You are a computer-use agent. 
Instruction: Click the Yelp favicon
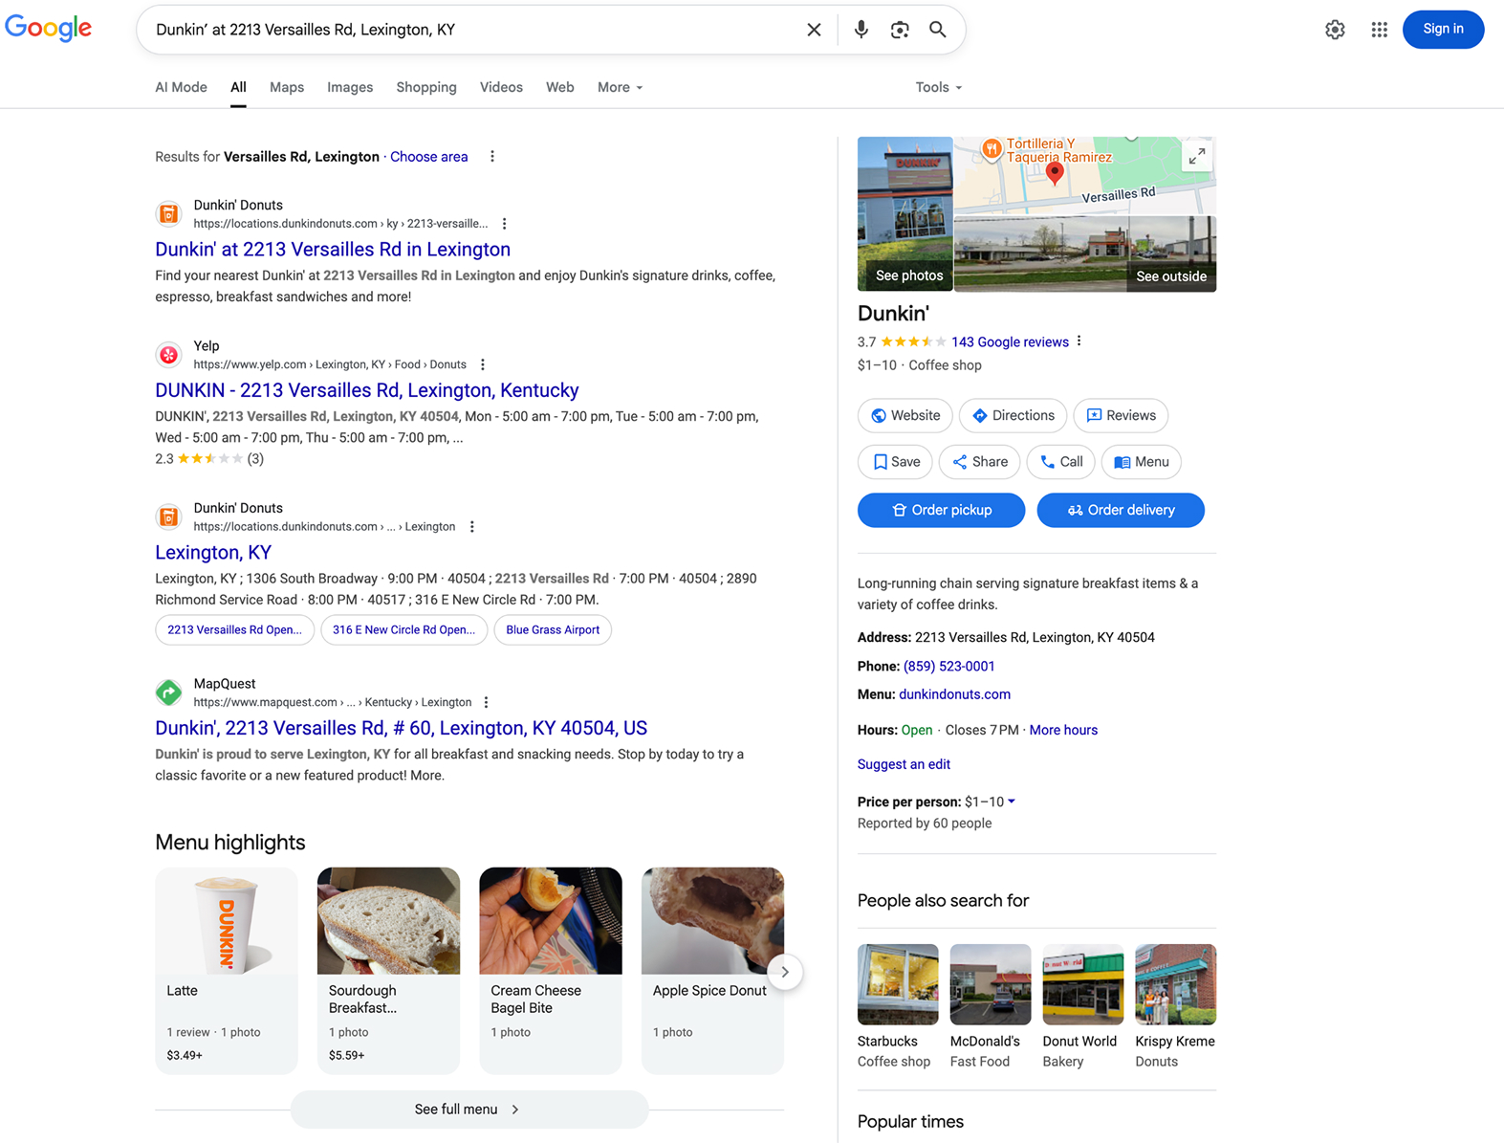click(169, 355)
